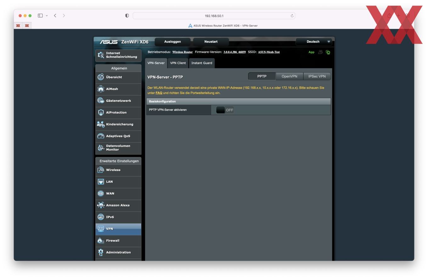This screenshot has height=279, width=428.
Task: Click the Neustart button
Action: tap(211, 42)
